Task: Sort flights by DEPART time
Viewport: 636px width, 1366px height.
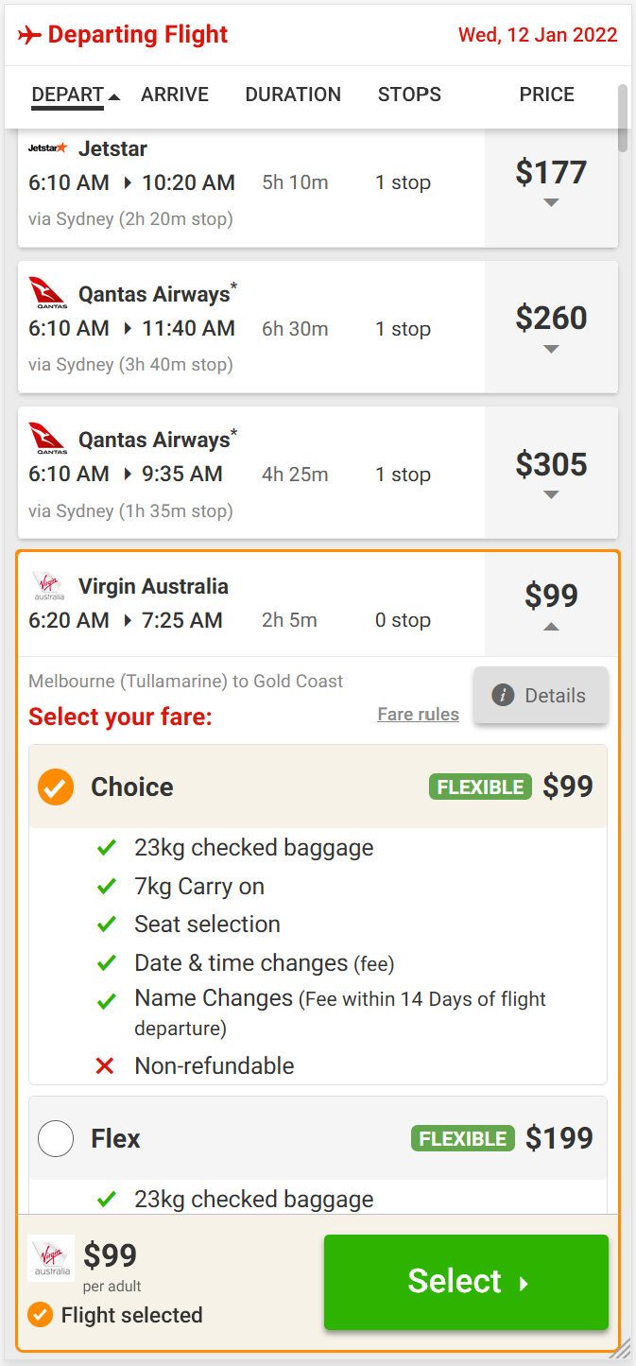Action: point(67,95)
